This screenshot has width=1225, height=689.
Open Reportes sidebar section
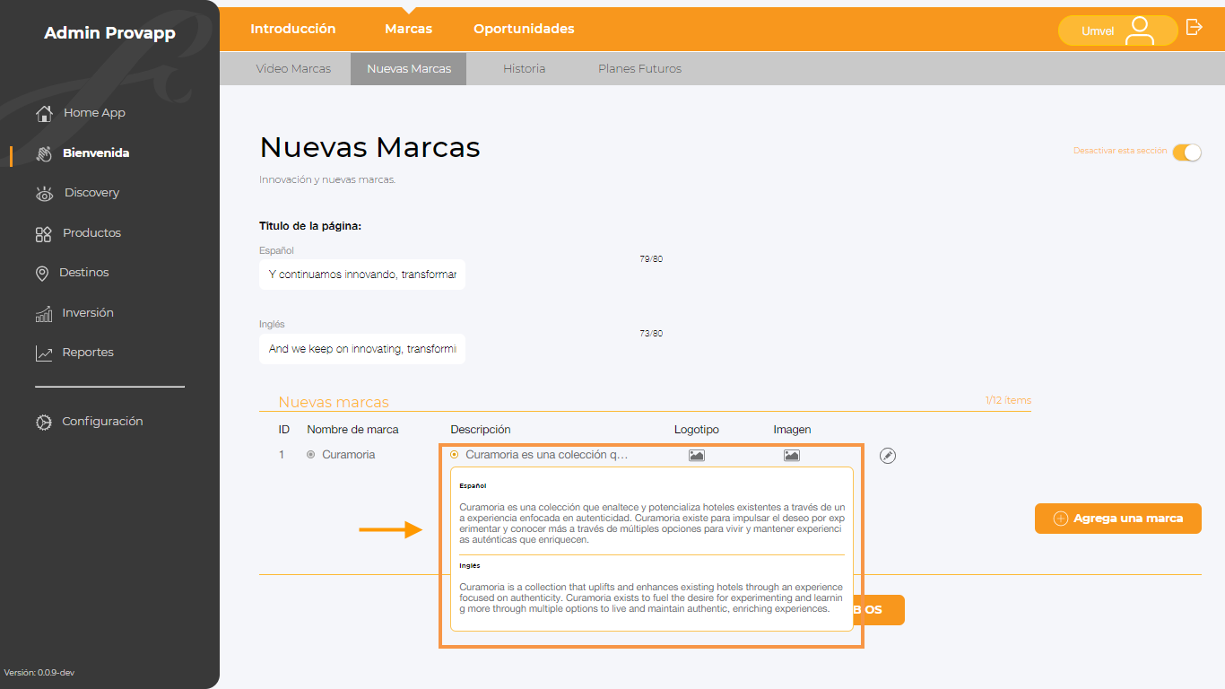pos(88,353)
